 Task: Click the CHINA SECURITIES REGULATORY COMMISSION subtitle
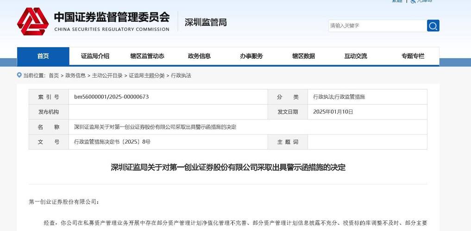coord(112,30)
